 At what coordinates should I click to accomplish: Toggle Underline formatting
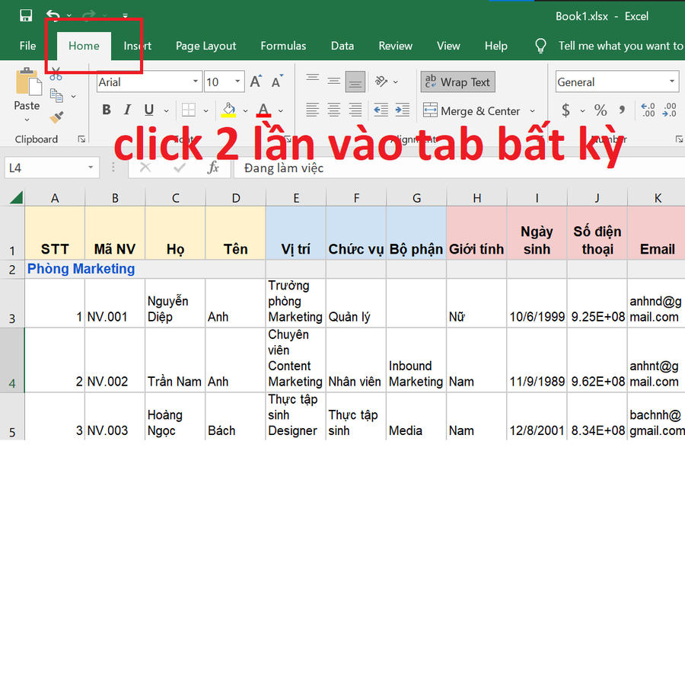pyautogui.click(x=149, y=110)
